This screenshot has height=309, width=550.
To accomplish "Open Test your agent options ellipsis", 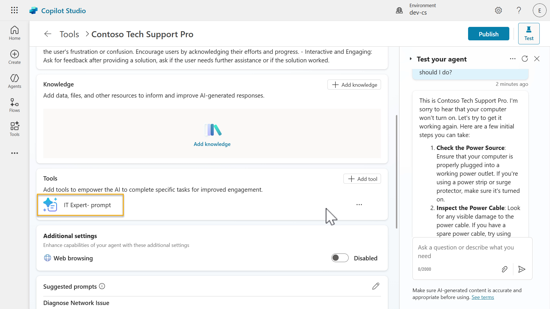I will coord(513,59).
